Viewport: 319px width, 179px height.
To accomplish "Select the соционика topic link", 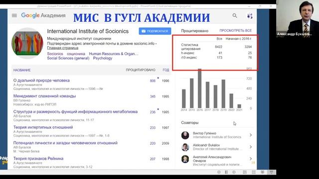I will point(76,54).
